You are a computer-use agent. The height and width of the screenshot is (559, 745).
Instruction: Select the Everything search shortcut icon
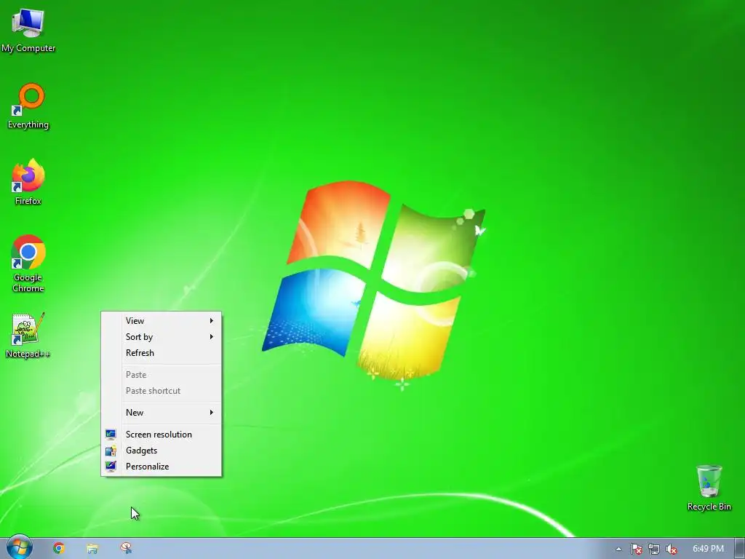(x=28, y=106)
